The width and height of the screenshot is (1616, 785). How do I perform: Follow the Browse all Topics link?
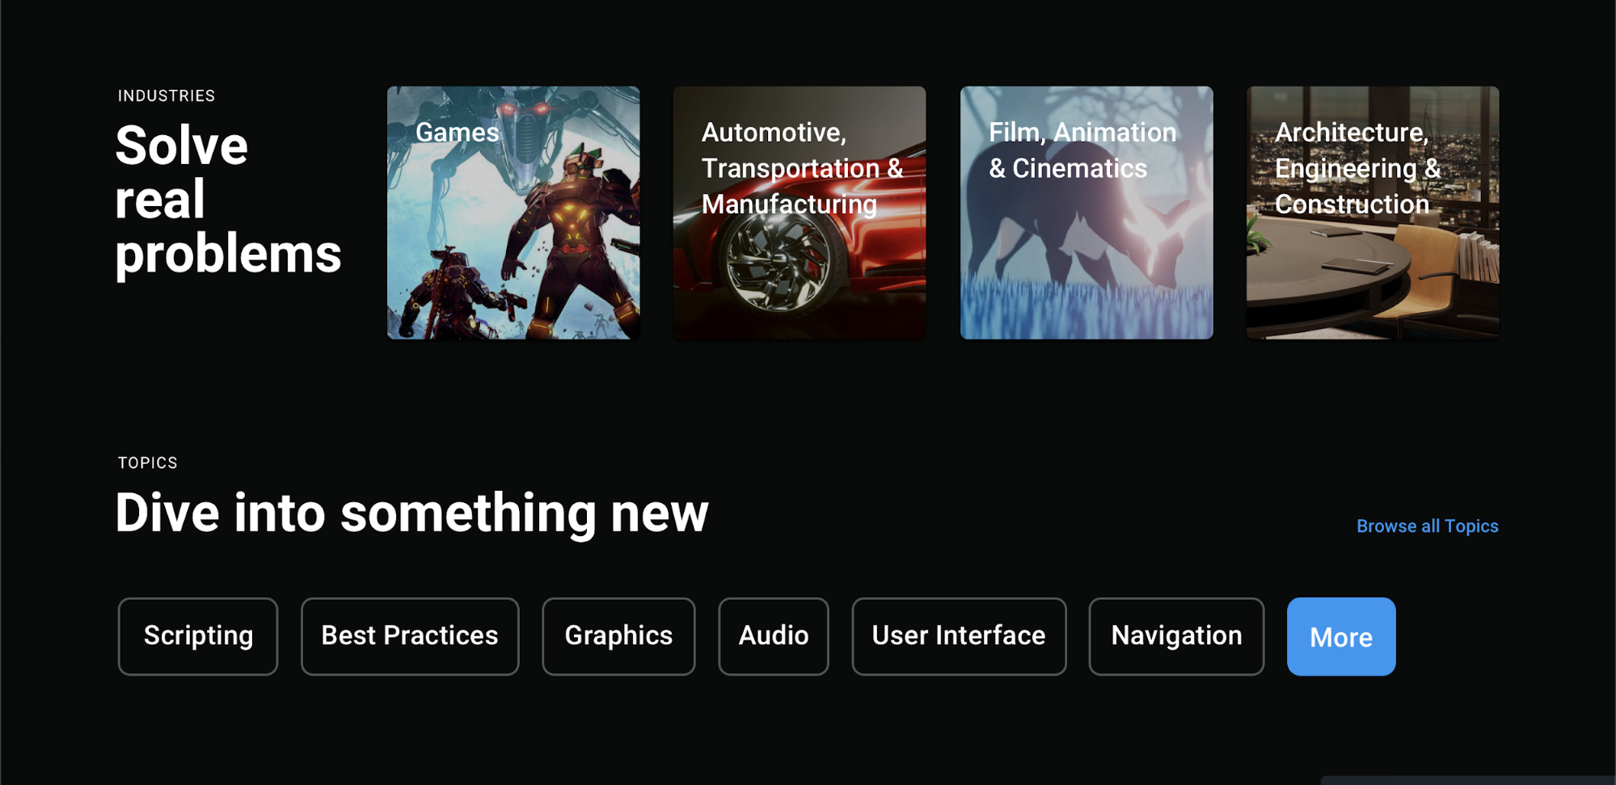coord(1427,526)
